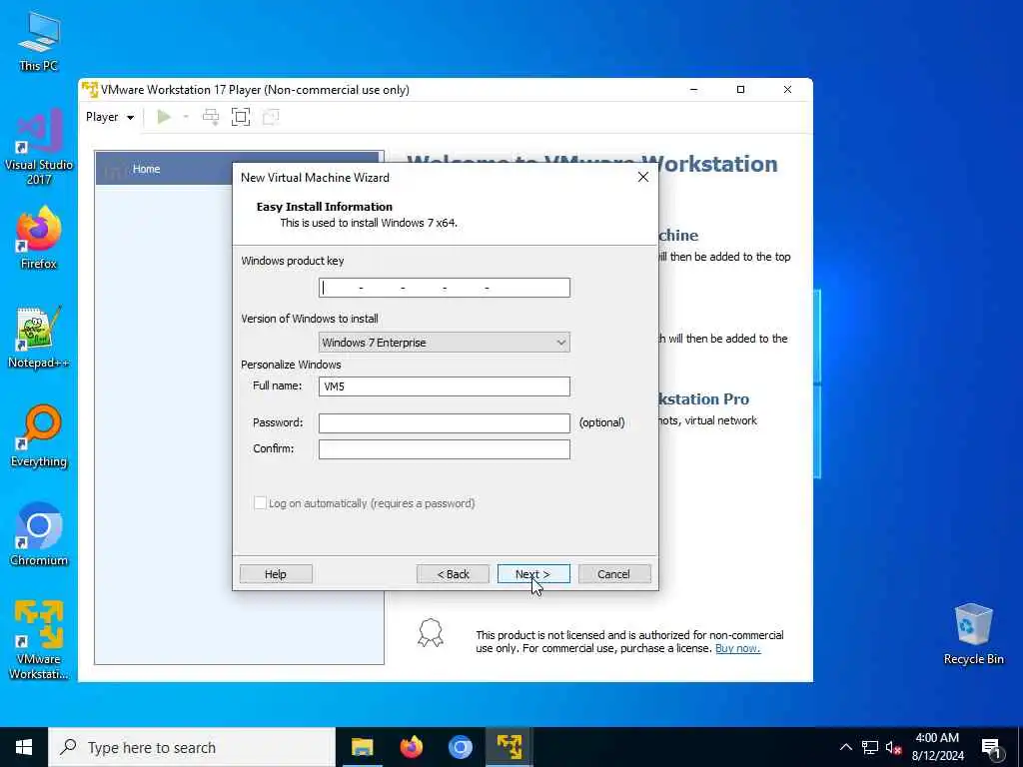
Task: Open the Recycle Bin
Action: [973, 634]
